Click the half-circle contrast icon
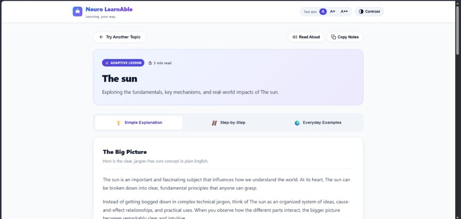This screenshot has height=219, width=461. (x=361, y=11)
